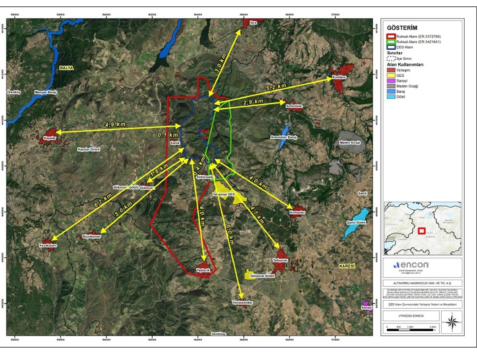Image resolution: width=477 pixels, height=352 pixels.
Task: Pick the Yerleşim red legend swatch
Action: click(391, 70)
